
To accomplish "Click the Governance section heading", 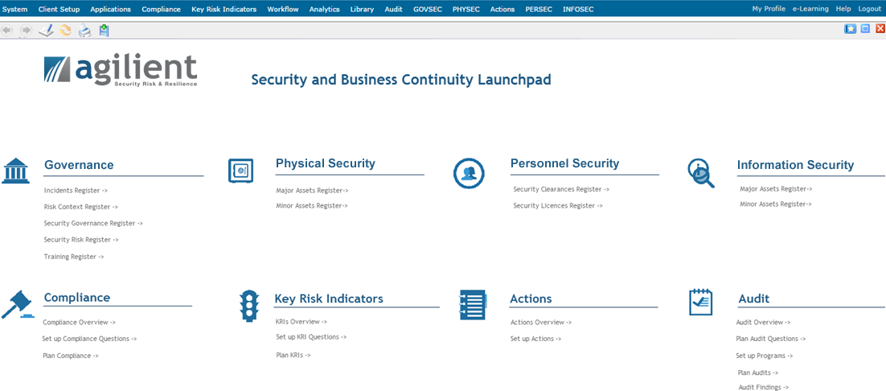I will 79,165.
